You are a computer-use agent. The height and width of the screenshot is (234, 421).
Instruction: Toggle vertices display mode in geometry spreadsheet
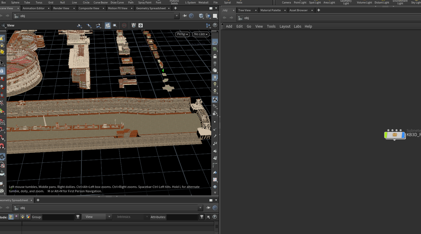16,217
